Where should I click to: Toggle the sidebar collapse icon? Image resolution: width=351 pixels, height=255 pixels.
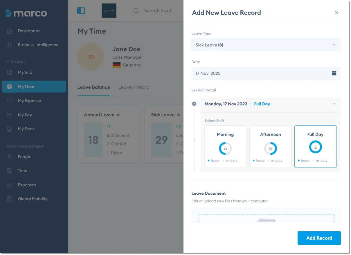click(81, 11)
